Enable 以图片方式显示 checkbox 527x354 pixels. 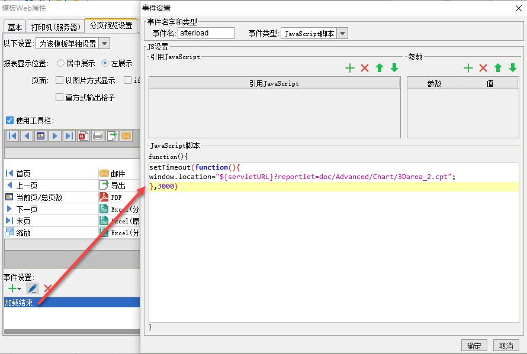[59, 80]
